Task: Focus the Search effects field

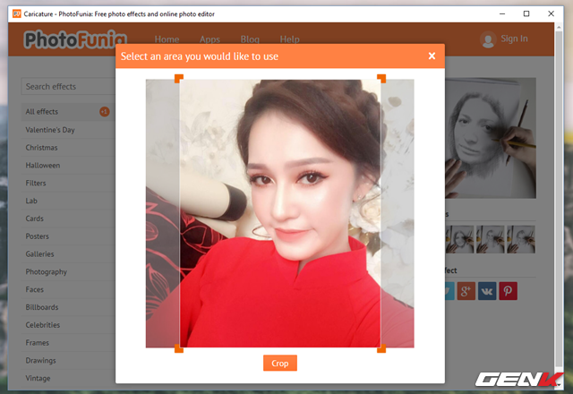Action: [68, 86]
